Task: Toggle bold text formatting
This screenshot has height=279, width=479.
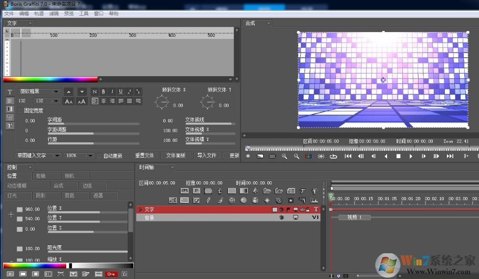Action: (103, 91)
